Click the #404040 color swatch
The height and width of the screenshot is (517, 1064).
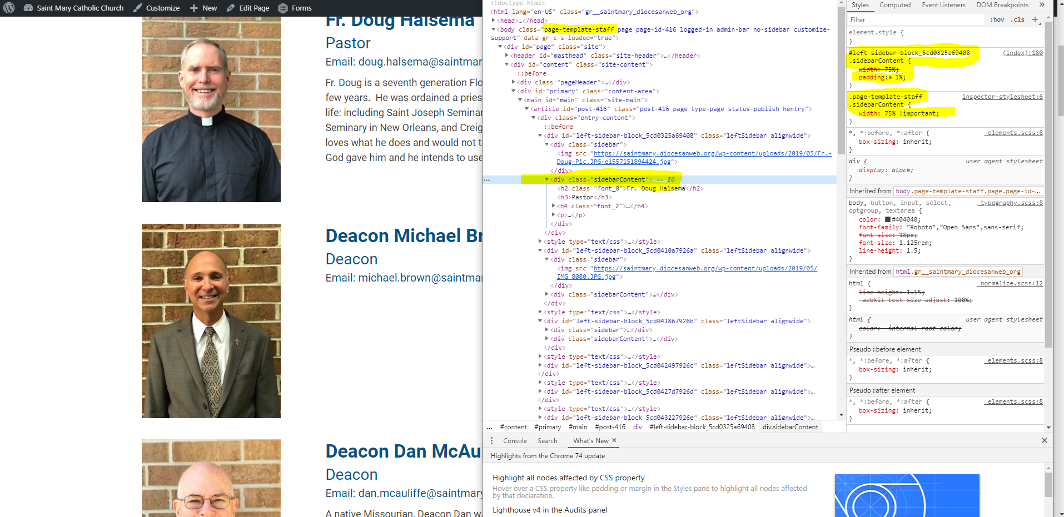[888, 219]
